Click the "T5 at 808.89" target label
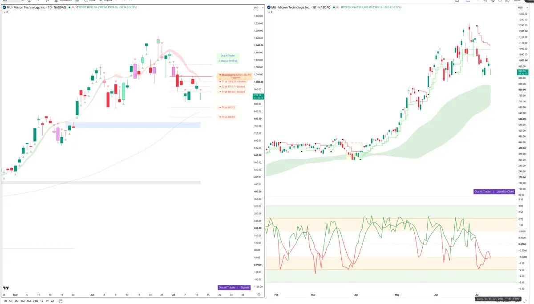The height and width of the screenshot is (304, 534). pos(227,117)
